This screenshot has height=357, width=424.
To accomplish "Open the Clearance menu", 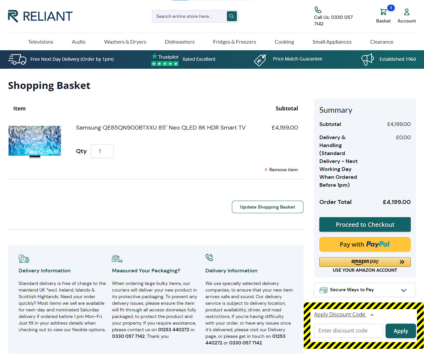I will click(382, 42).
